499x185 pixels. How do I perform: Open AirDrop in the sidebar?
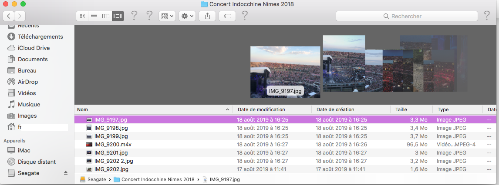pos(28,82)
